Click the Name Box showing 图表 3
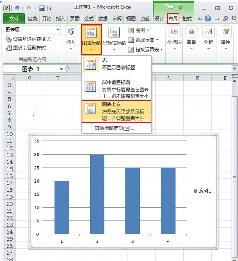The height and width of the screenshot is (261, 238). [x=31, y=69]
